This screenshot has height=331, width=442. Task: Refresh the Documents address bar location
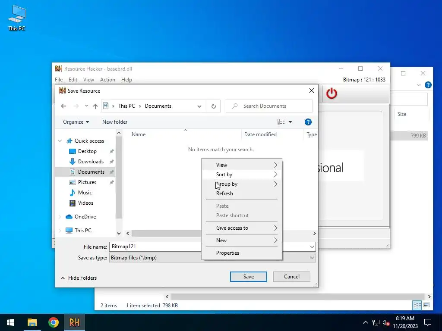[213, 106]
